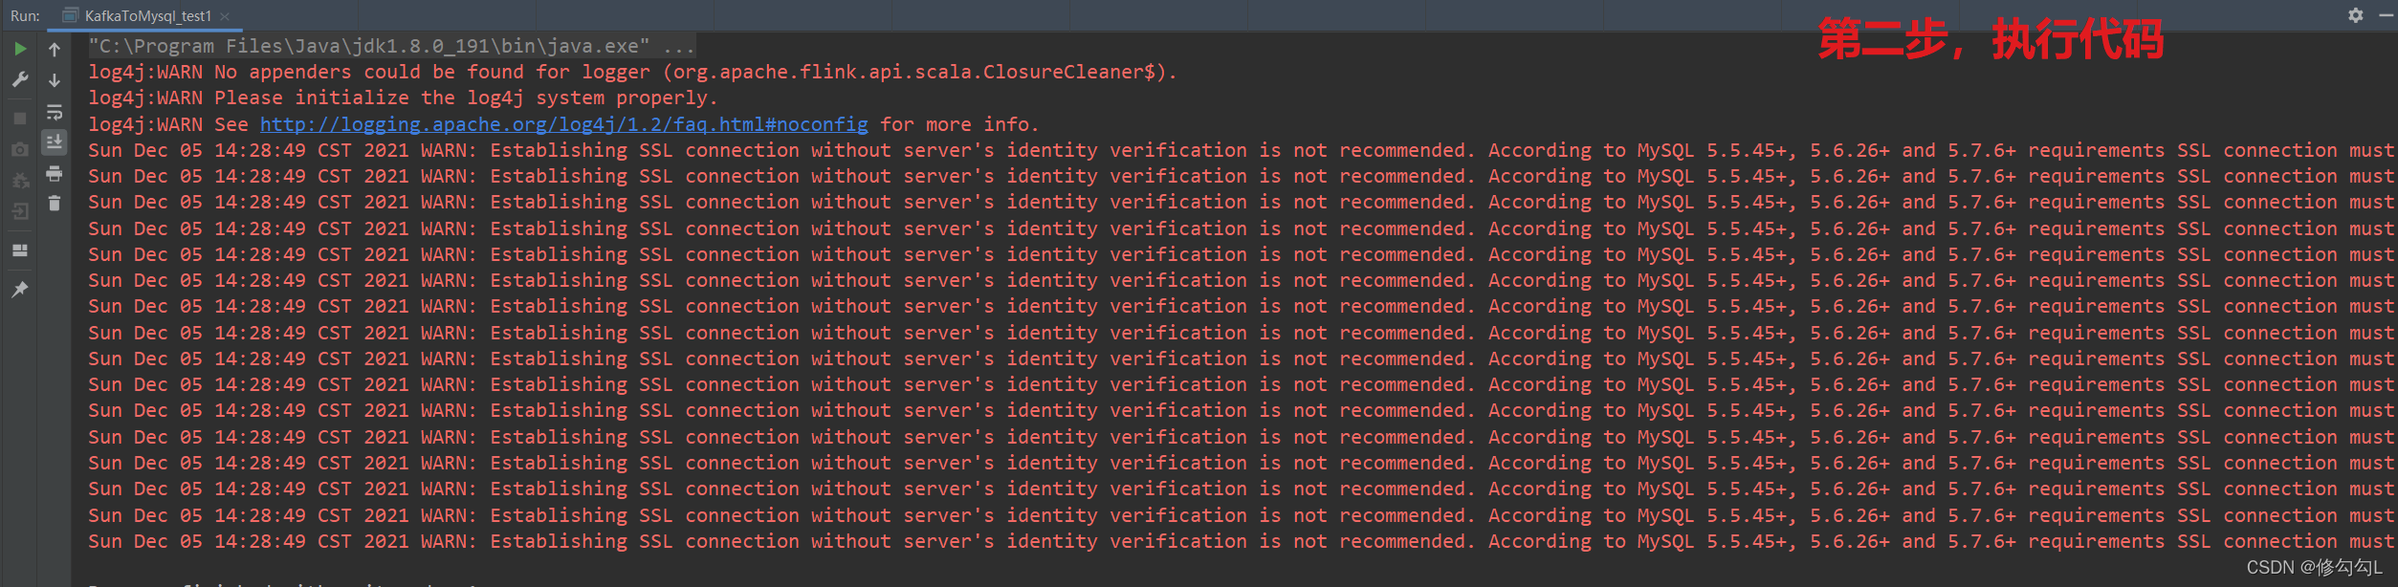This screenshot has height=587, width=2398.
Task: Click the Dump Threads camera icon
Action: click(x=20, y=149)
